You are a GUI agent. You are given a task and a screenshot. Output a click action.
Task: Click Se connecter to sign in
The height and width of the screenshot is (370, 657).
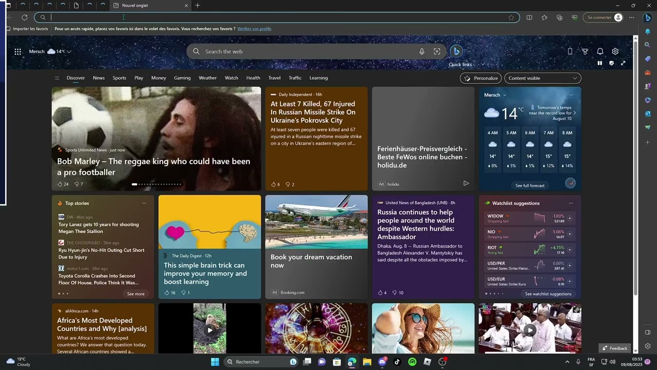603,17
